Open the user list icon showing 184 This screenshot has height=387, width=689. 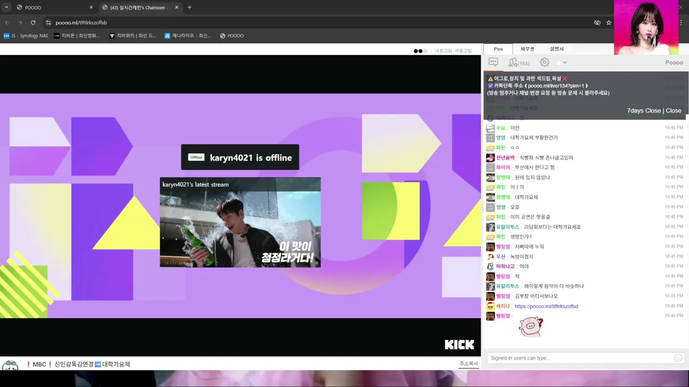pyautogui.click(x=519, y=62)
